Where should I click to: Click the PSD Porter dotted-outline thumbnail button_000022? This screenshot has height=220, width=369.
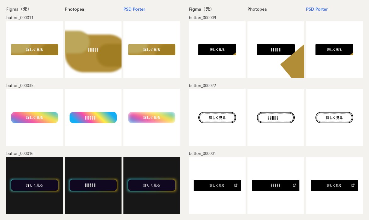334,118
